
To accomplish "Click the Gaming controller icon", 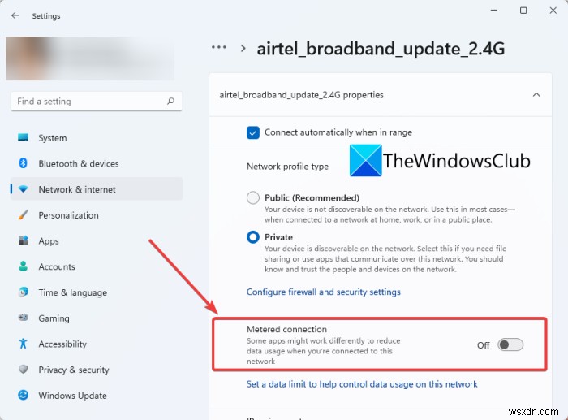I will [x=23, y=318].
